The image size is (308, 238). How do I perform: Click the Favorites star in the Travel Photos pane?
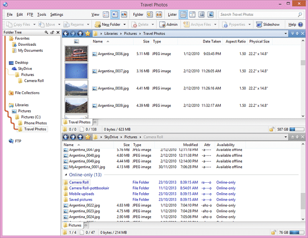pyautogui.click(x=88, y=33)
